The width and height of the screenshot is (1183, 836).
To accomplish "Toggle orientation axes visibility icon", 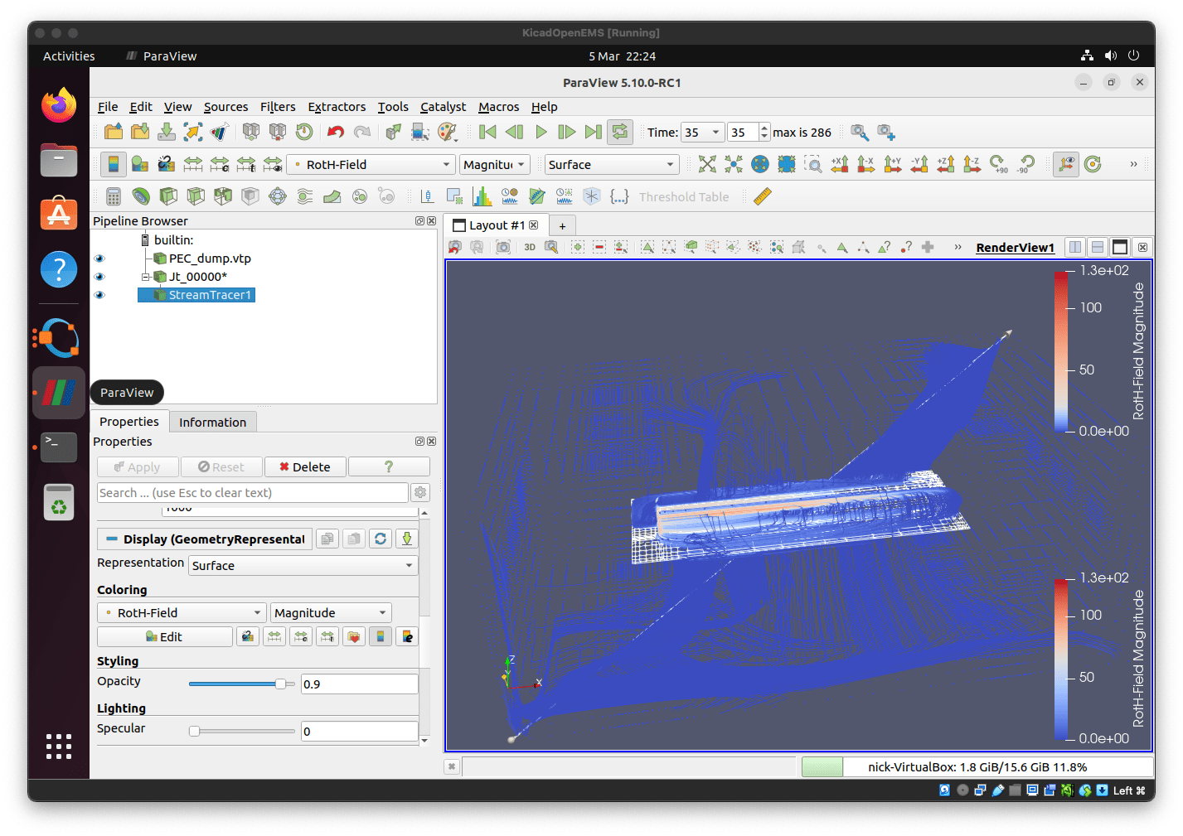I will click(x=1066, y=164).
